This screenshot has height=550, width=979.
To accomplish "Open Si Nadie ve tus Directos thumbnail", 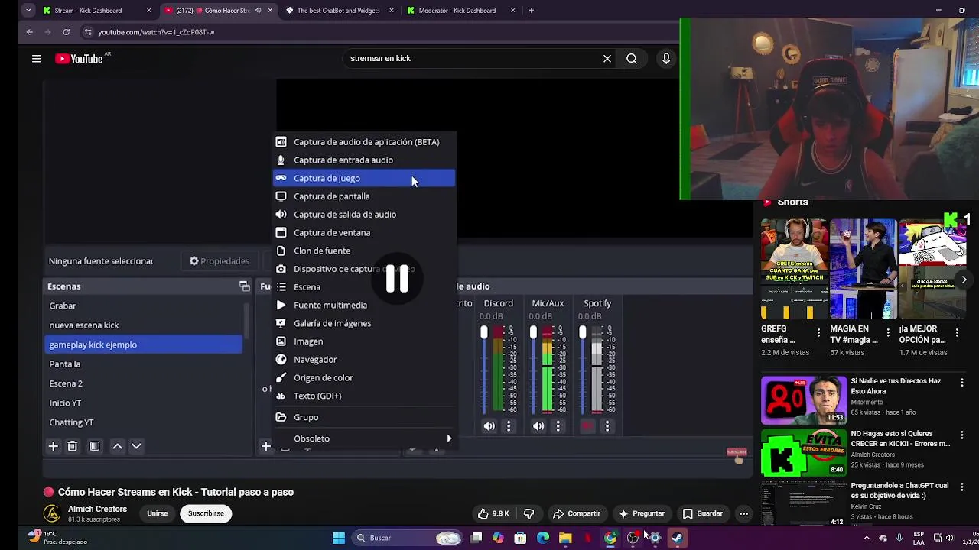I will 804,400.
